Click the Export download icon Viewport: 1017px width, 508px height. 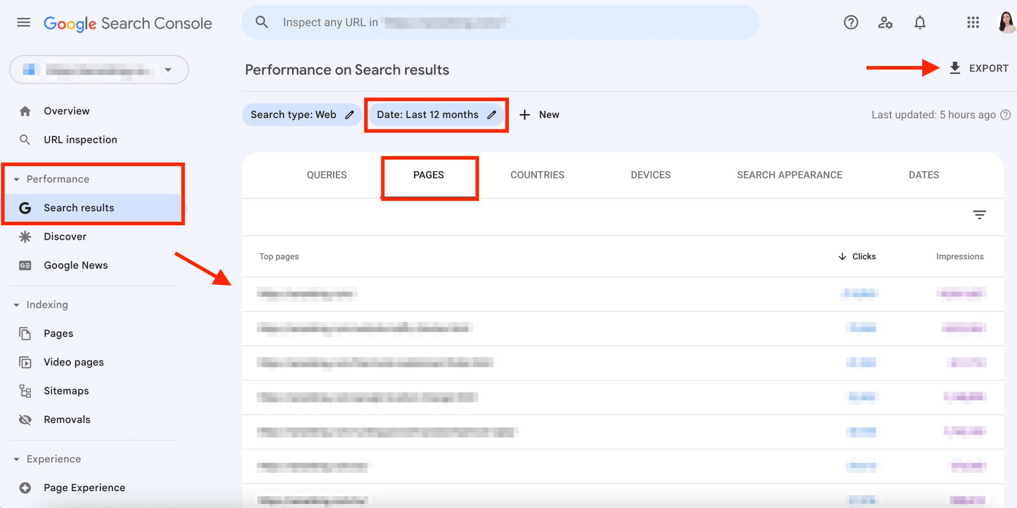[955, 68]
